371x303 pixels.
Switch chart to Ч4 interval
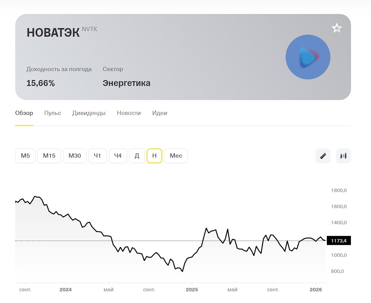[x=118, y=156]
